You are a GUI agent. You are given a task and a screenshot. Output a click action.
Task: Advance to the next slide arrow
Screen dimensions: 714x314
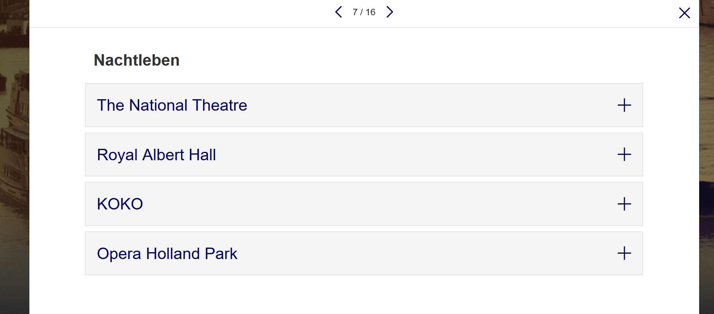click(389, 12)
